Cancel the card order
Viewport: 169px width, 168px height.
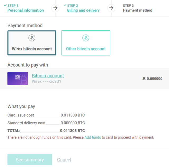pos(64,160)
